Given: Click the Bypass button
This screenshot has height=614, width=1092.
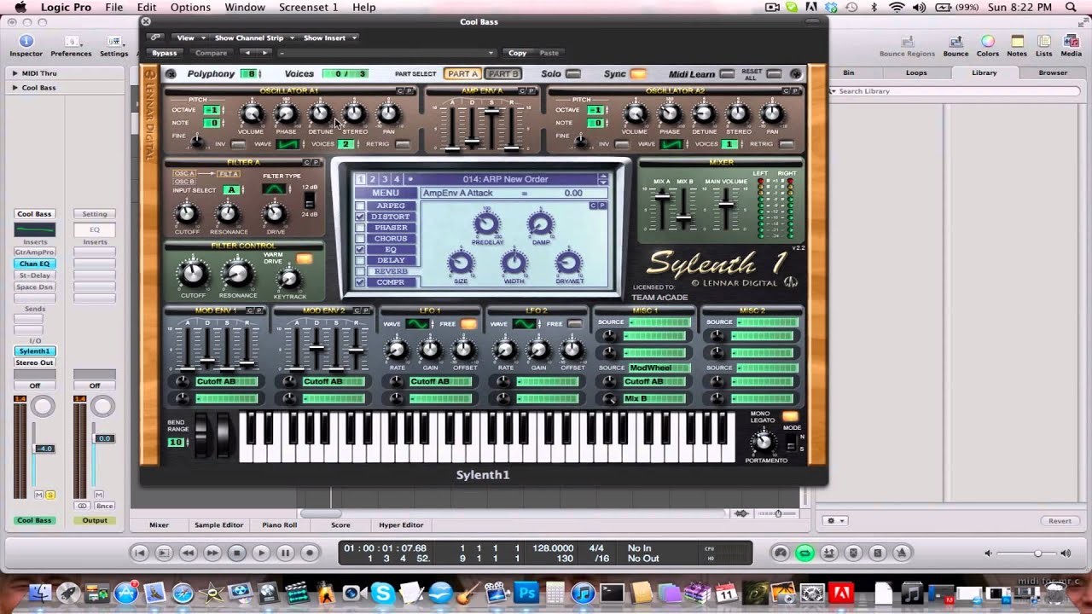Looking at the screenshot, I should click(165, 53).
